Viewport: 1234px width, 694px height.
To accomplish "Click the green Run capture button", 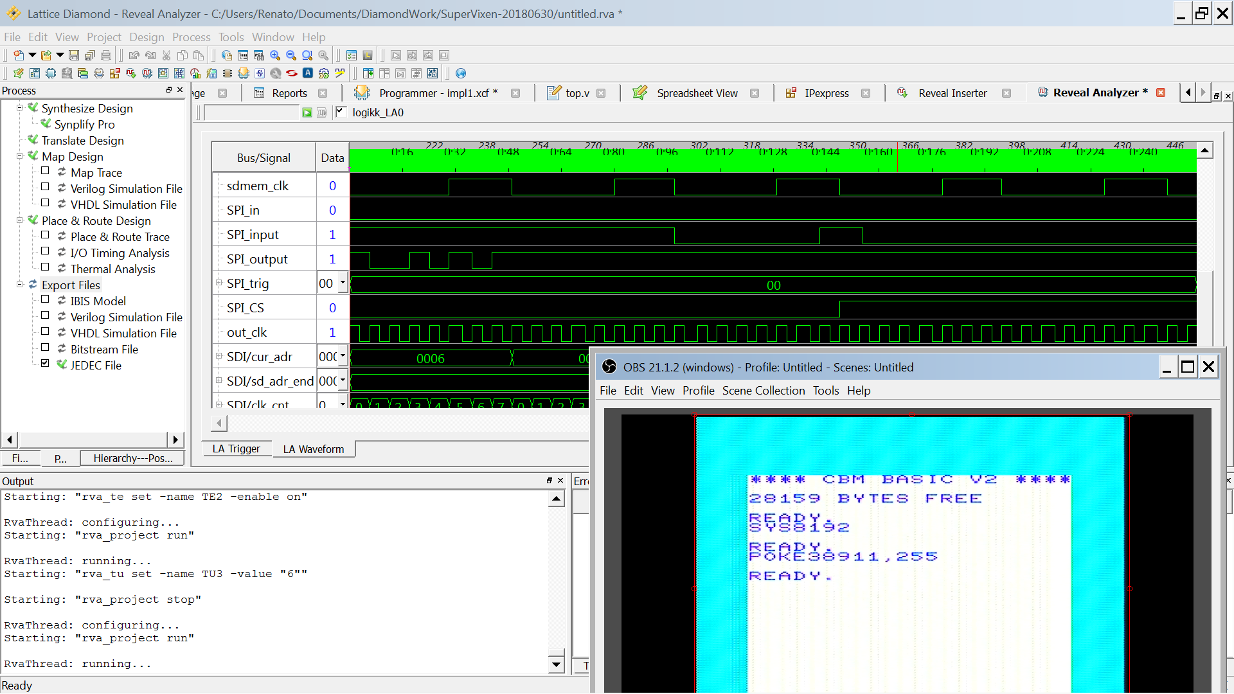I will click(307, 113).
